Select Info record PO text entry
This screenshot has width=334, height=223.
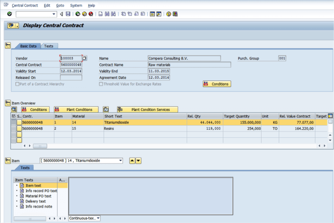click(42, 191)
